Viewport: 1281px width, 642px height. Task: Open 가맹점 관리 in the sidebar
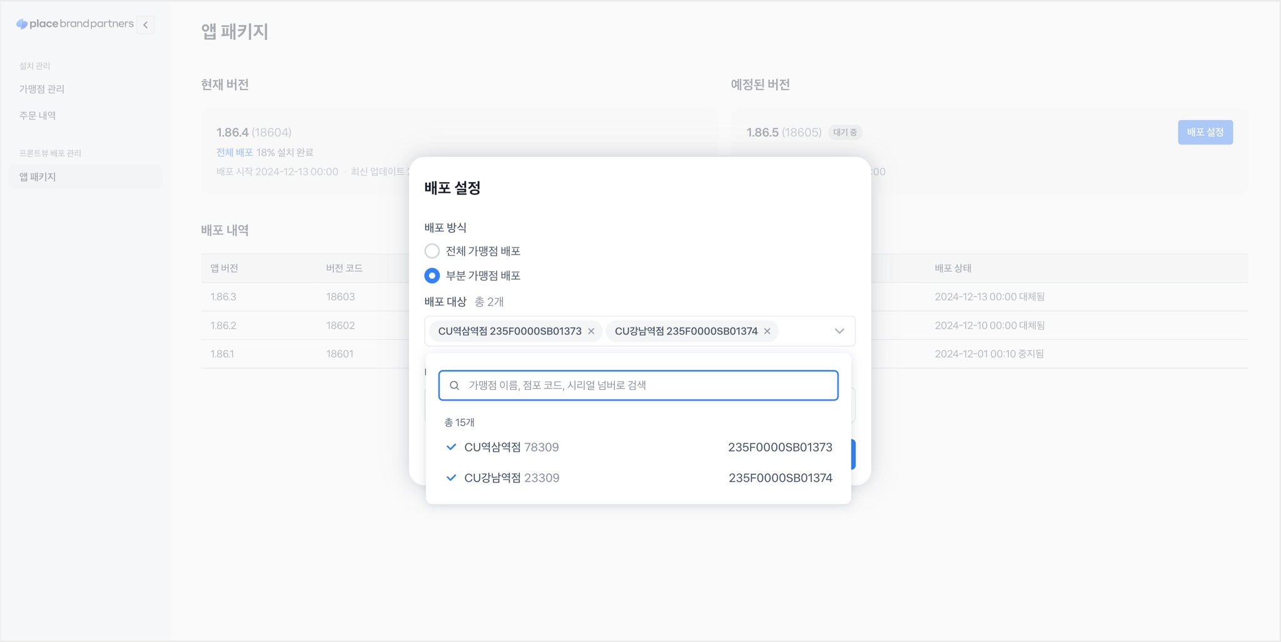(42, 89)
